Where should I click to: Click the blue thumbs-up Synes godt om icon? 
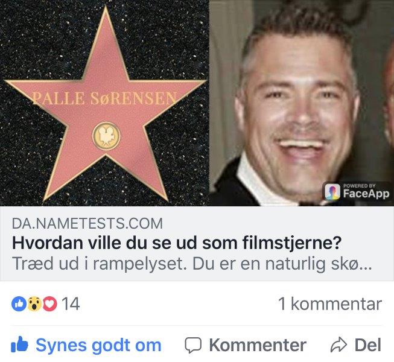click(x=19, y=345)
